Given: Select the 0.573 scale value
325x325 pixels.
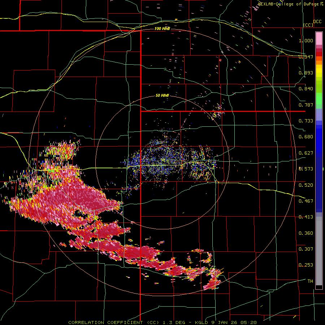Looking at the screenshot, I should pos(306,169).
